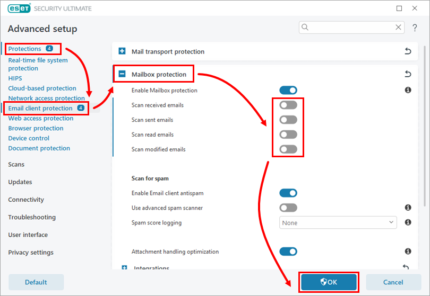
Task: Click the help question mark icon
Action: (415, 28)
